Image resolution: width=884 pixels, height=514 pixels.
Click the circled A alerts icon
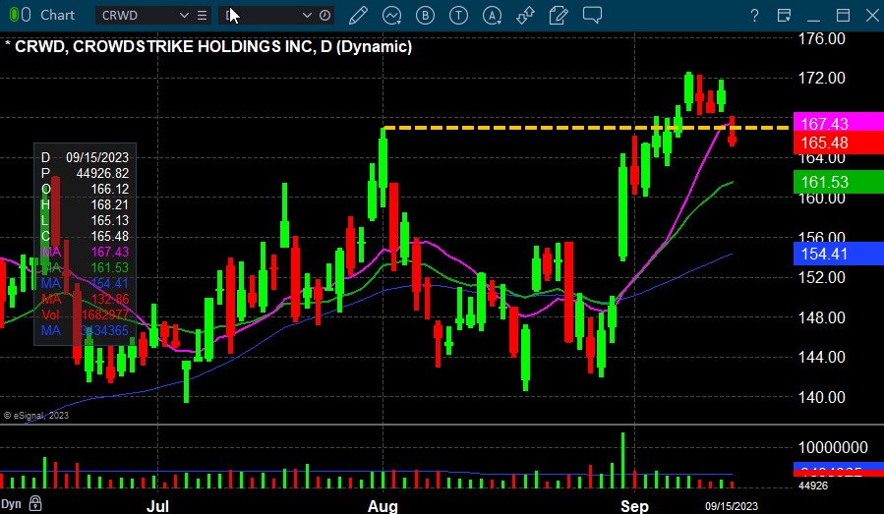point(493,15)
